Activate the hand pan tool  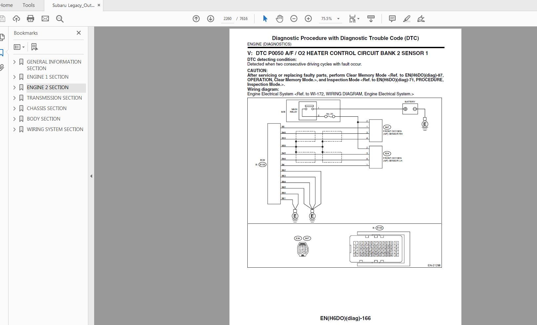(x=279, y=19)
